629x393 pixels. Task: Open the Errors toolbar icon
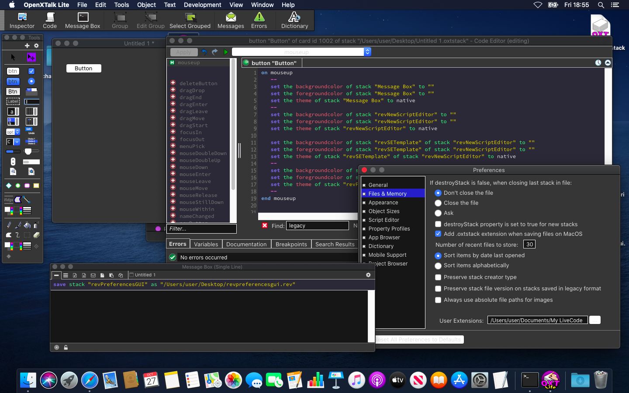(x=259, y=21)
